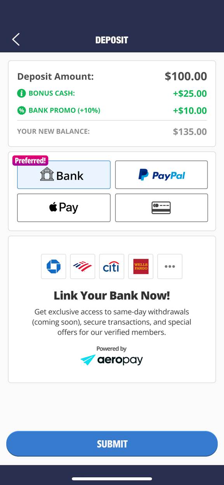Screen dimensions: 224x485
Task: Choose the Citi bank logo
Action: pos(112,267)
